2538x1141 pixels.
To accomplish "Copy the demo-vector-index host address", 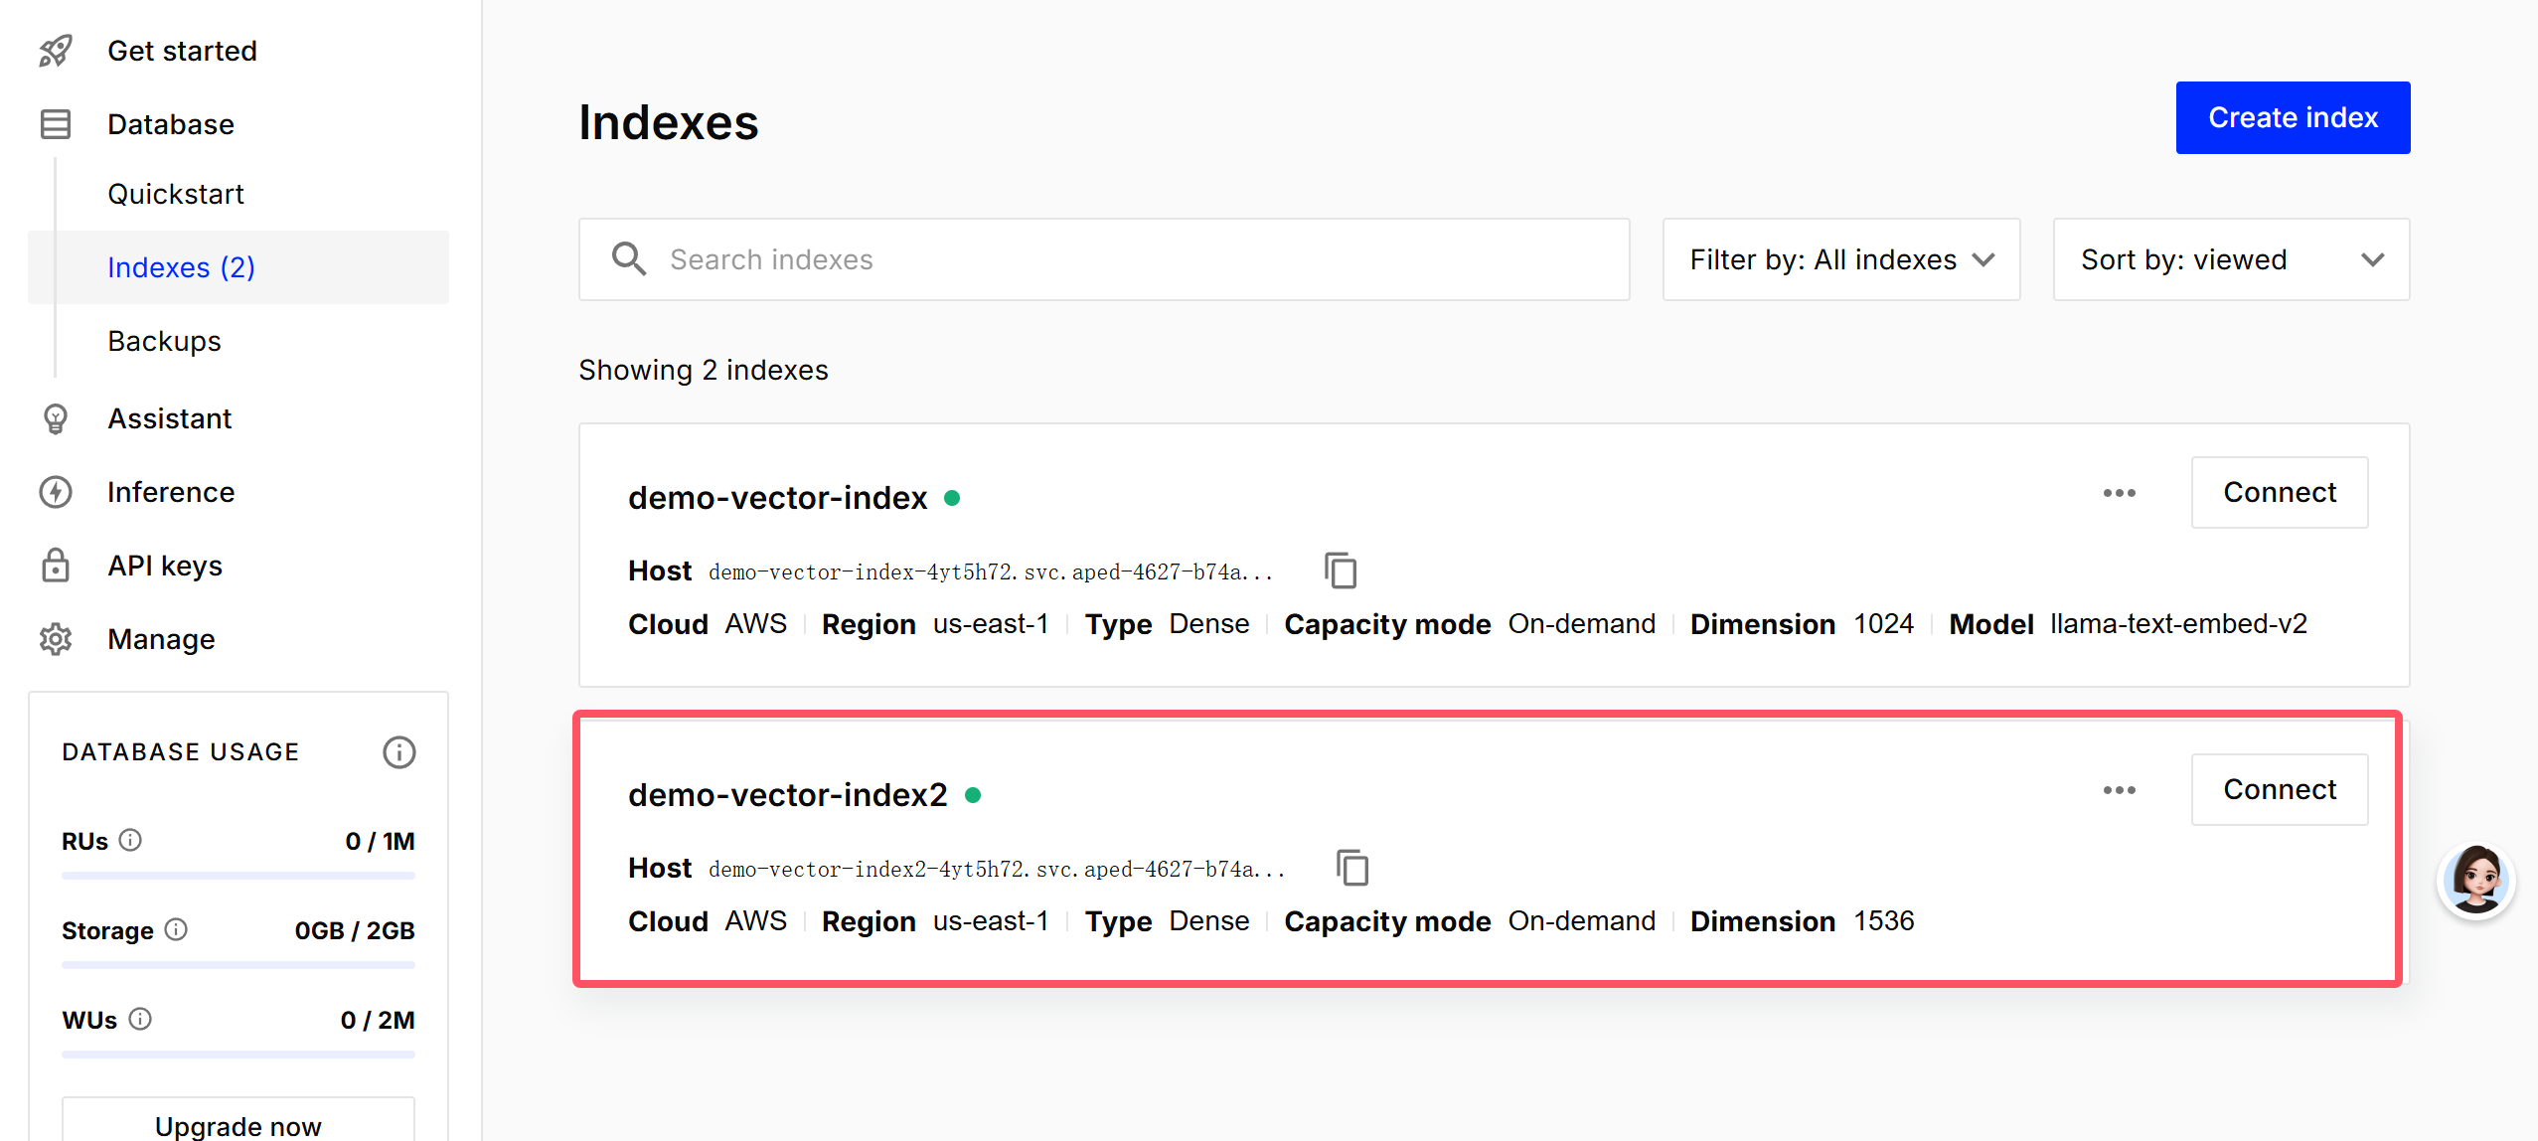I will [1340, 570].
